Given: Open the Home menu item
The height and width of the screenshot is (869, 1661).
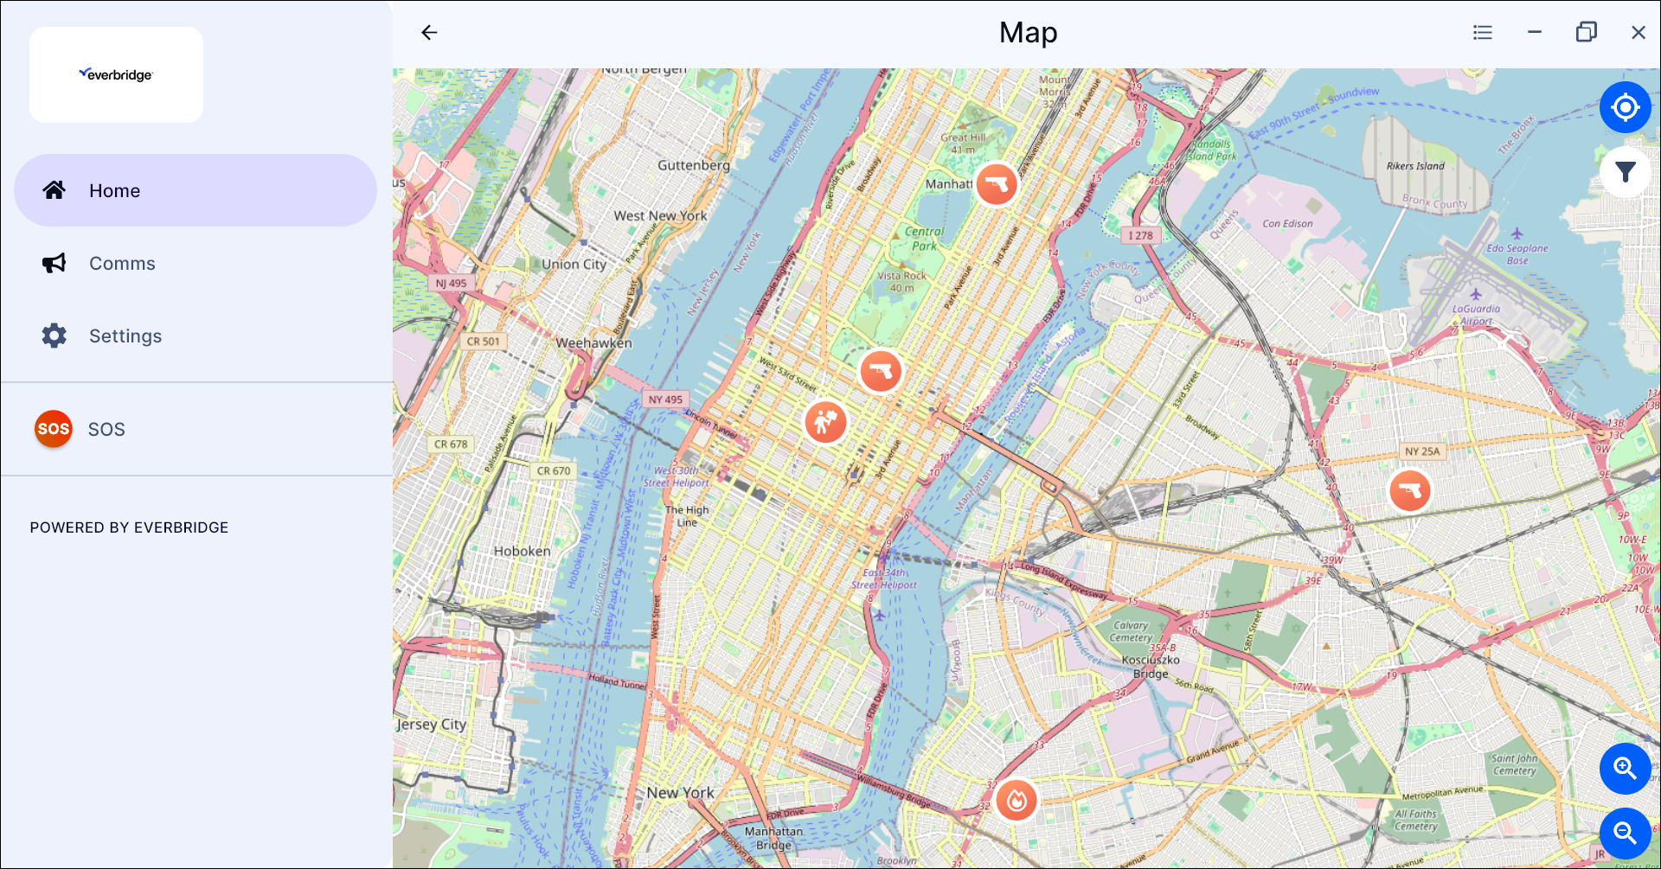Looking at the screenshot, I should 196,190.
